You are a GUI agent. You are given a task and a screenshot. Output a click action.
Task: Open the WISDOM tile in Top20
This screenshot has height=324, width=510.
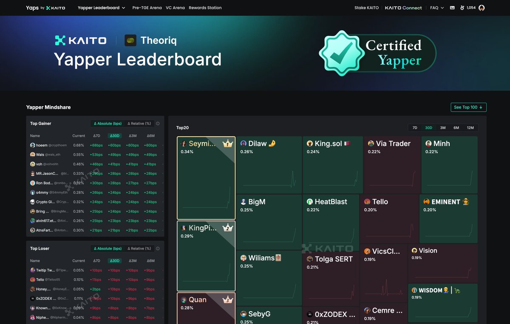442,303
